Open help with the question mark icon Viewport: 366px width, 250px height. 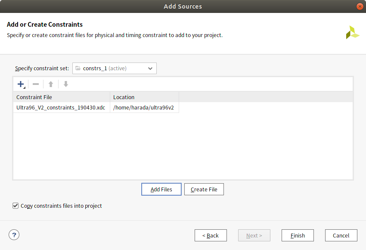(x=14, y=235)
